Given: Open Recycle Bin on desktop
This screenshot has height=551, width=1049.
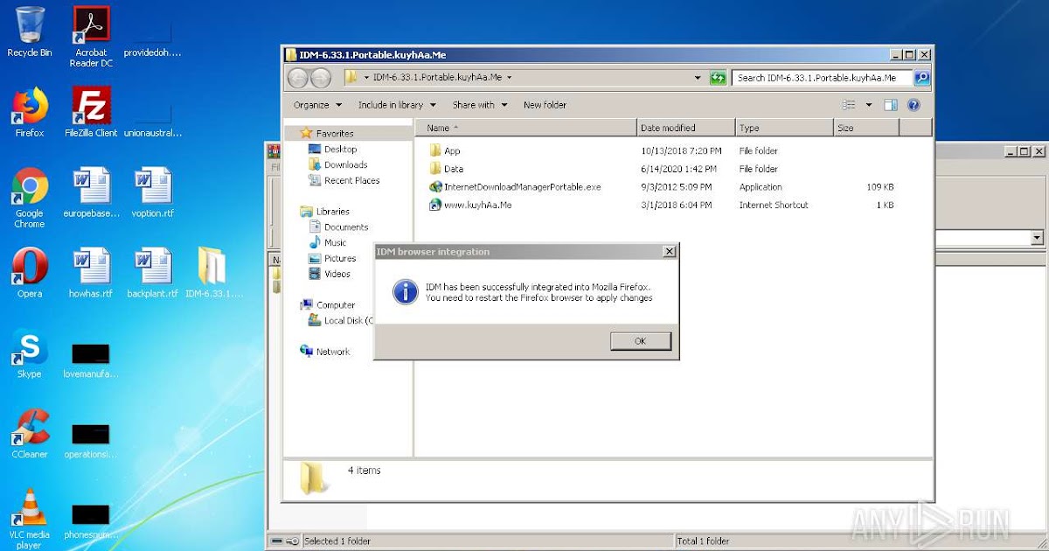Looking at the screenshot, I should point(30,31).
